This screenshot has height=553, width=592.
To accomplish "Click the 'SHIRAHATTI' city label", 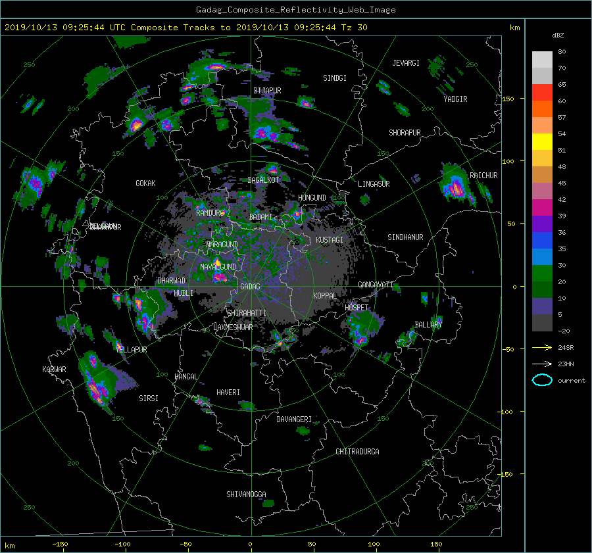I will 247,313.
